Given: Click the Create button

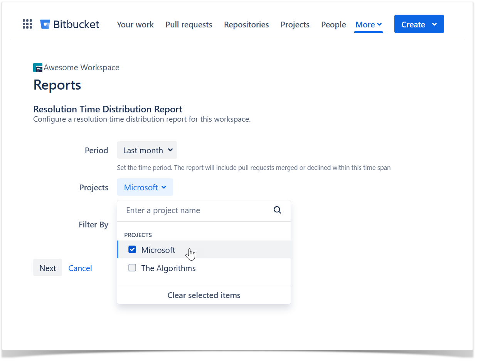Looking at the screenshot, I should pos(412,24).
